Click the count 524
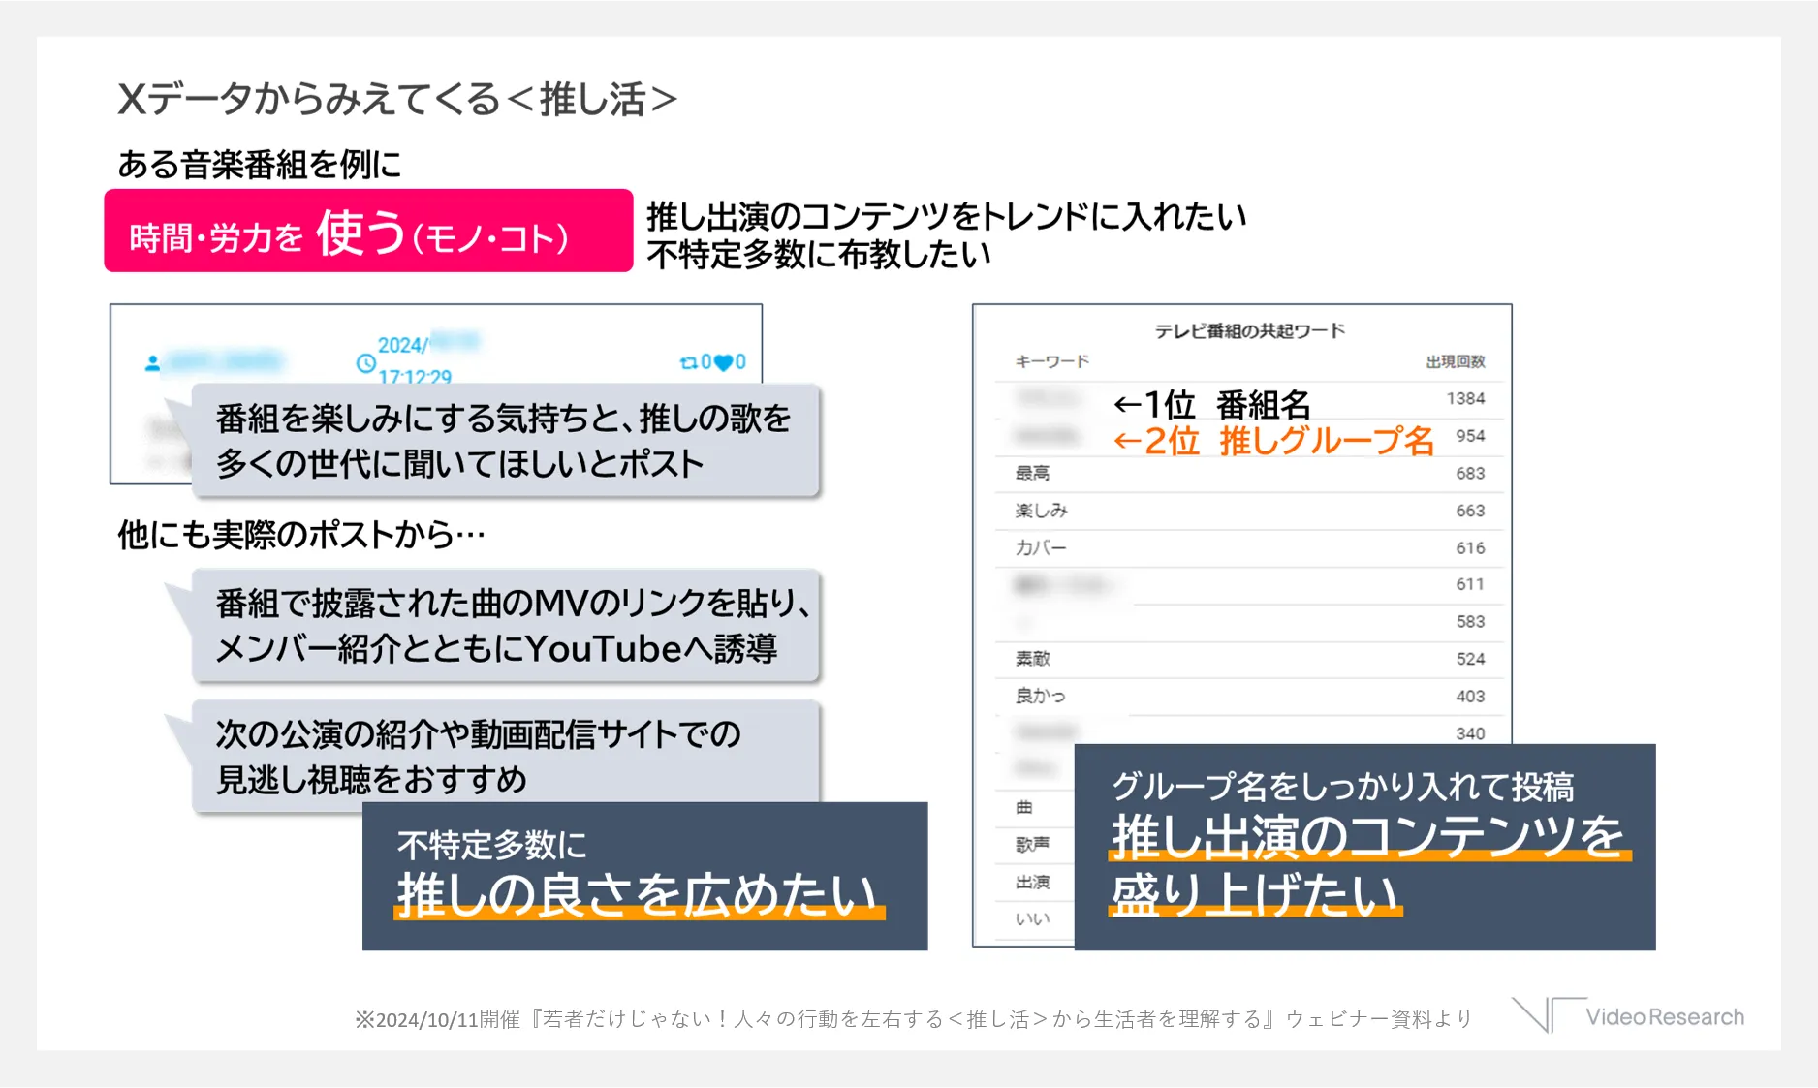 [x=1470, y=659]
